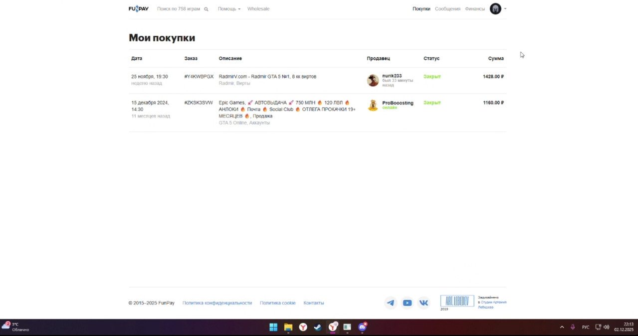Viewport: 638px width, 336px height.
Task: Open the Telegram footer icon
Action: 391,303
